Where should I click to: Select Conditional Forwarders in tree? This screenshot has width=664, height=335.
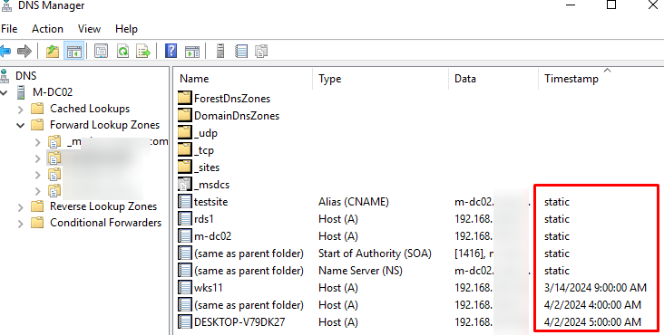(105, 223)
